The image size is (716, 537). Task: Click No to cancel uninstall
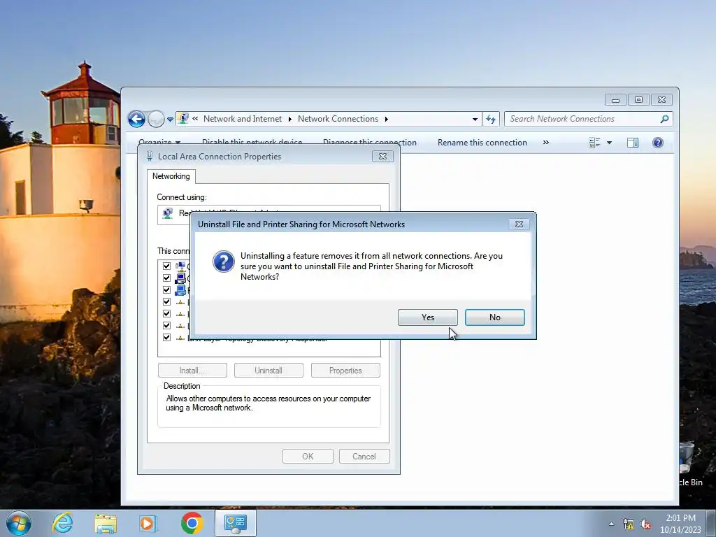tap(494, 317)
